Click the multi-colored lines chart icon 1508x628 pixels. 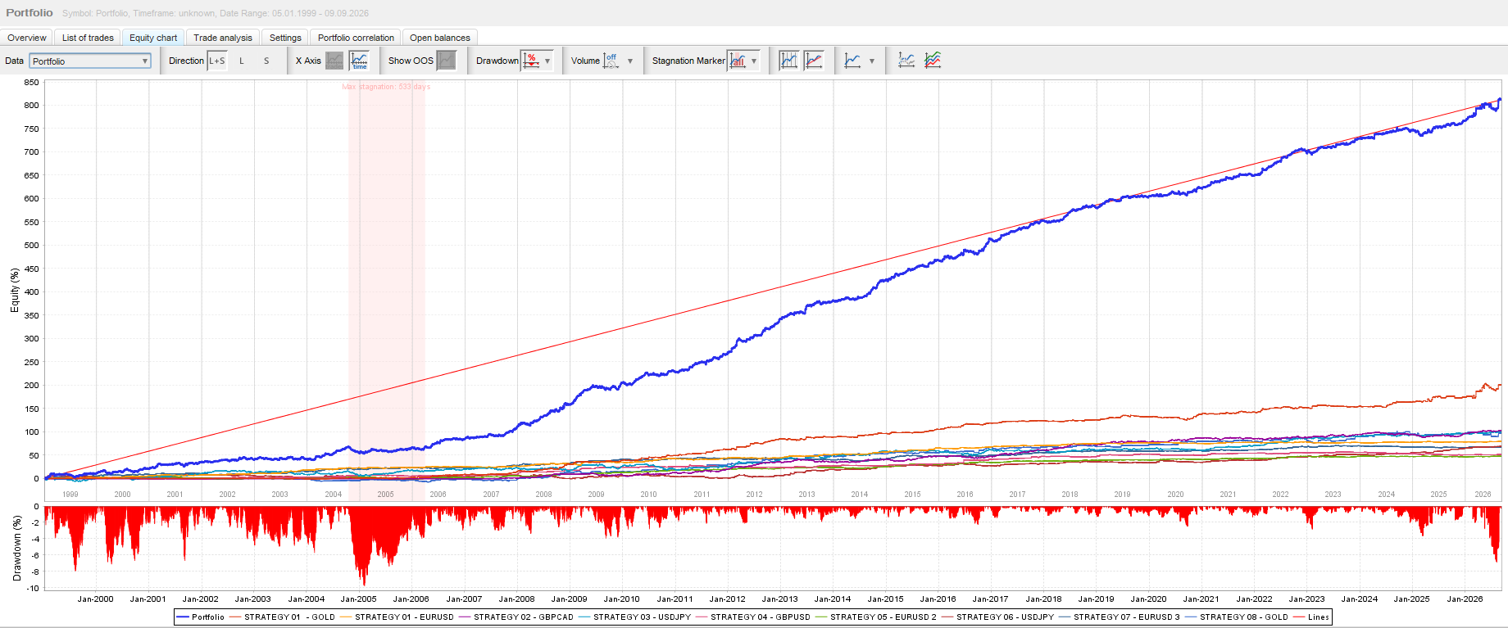point(933,61)
